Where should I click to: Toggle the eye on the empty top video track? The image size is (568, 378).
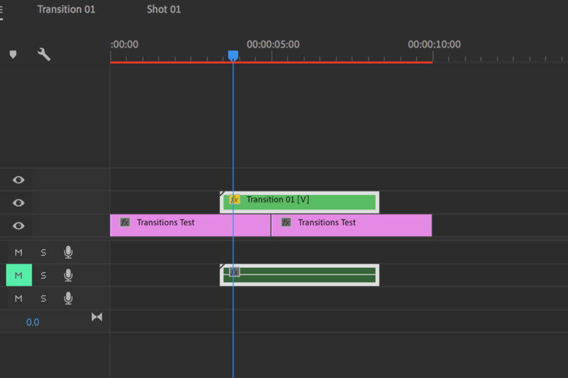pyautogui.click(x=18, y=180)
